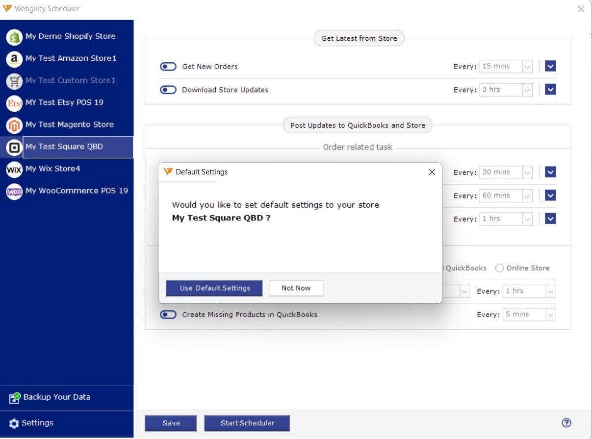Select the WooCommerce store icon

click(14, 191)
